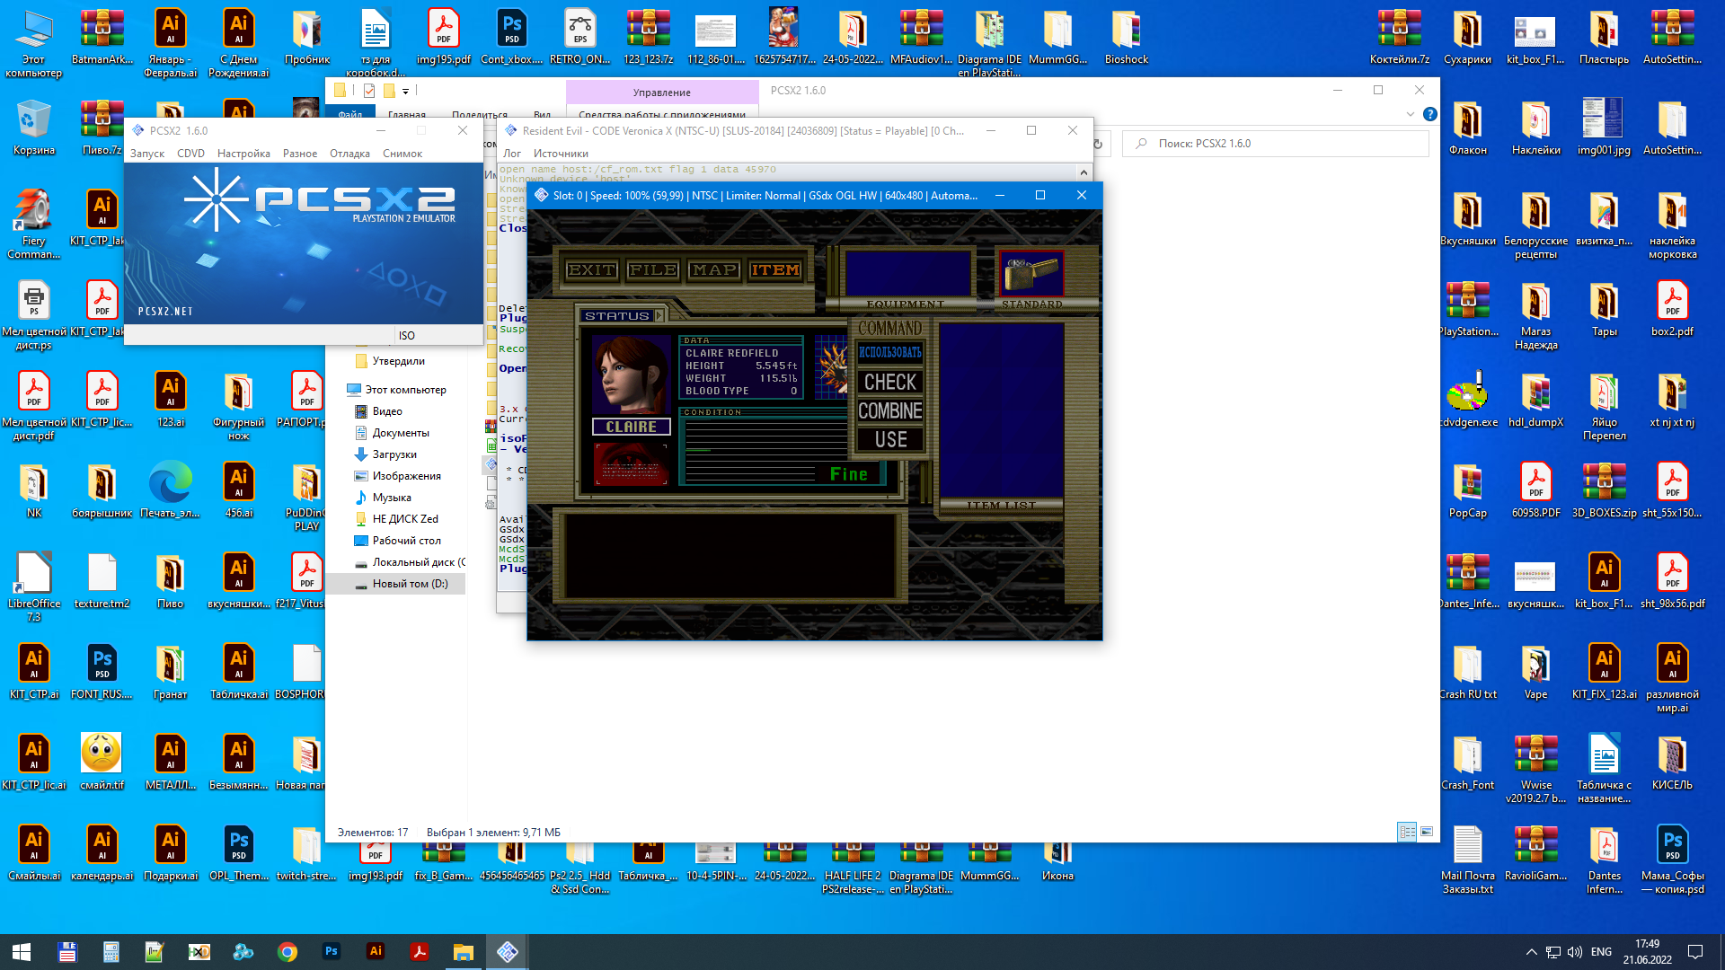The image size is (1725, 970).
Task: Choose the COMBINE command
Action: click(889, 410)
